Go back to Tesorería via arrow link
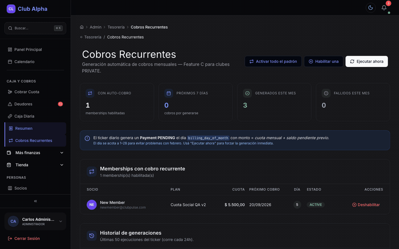 point(91,37)
